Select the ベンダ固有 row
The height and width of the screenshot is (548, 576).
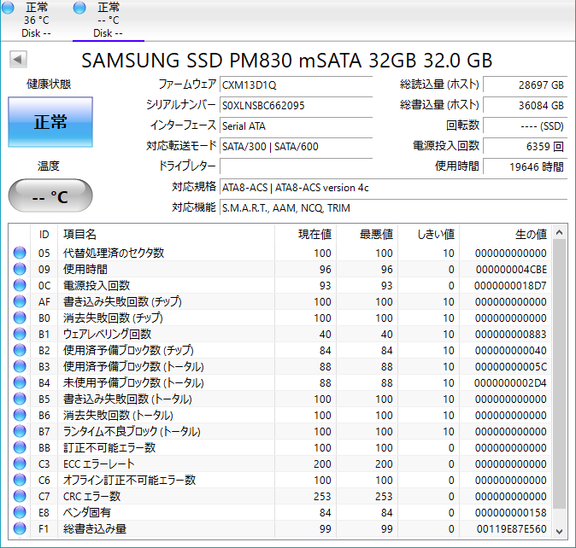[x=280, y=513]
